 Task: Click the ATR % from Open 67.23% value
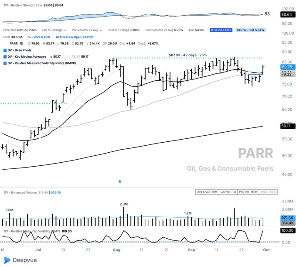pyautogui.click(x=75, y=37)
